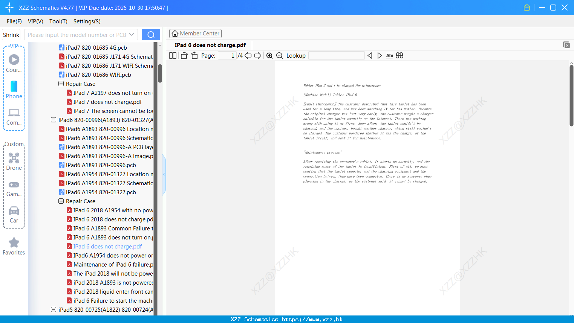Screen dimensions: 574x323
Task: Open IPad 7 does not charge.pdf
Action: point(104,102)
